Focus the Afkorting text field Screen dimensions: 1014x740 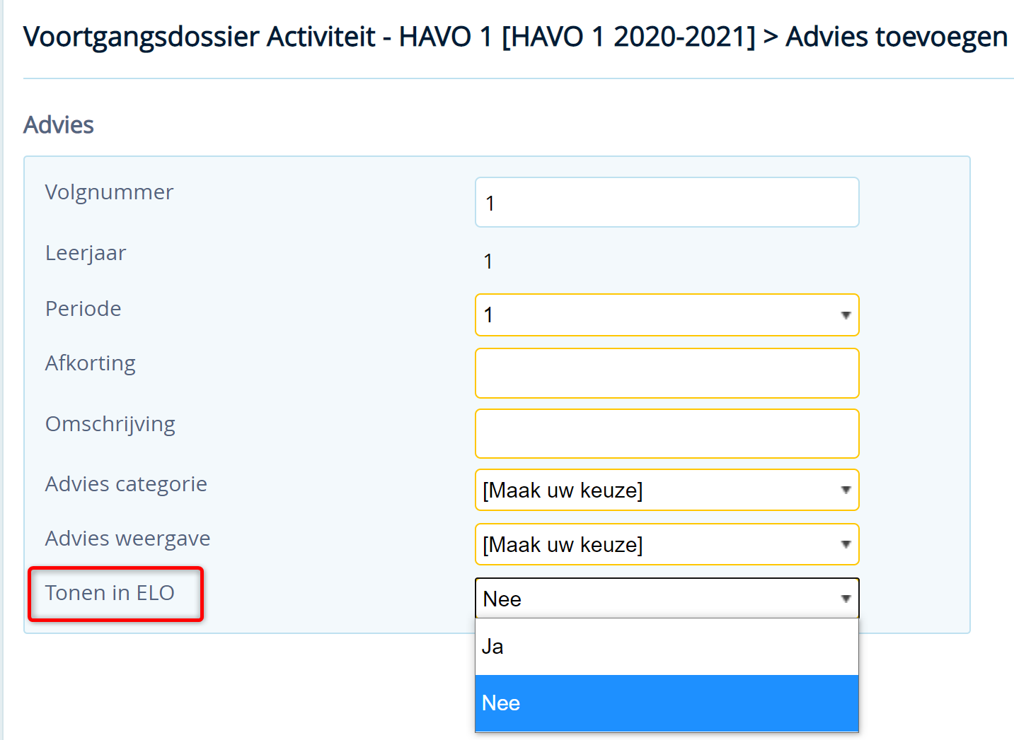coord(667,373)
